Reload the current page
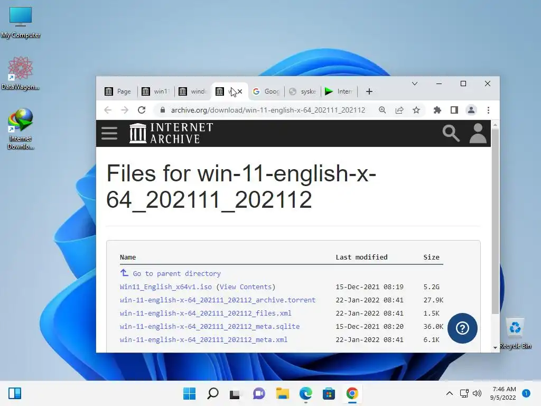The height and width of the screenshot is (406, 541). pyautogui.click(x=142, y=110)
